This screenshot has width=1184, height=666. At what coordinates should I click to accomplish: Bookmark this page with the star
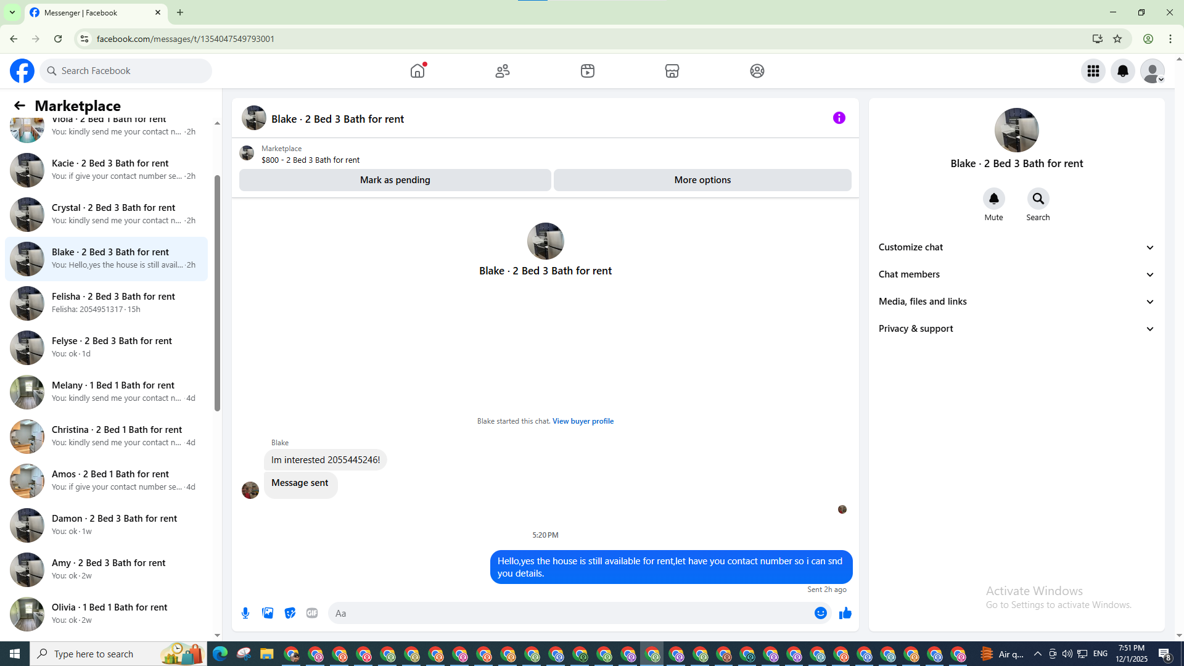coord(1117,39)
